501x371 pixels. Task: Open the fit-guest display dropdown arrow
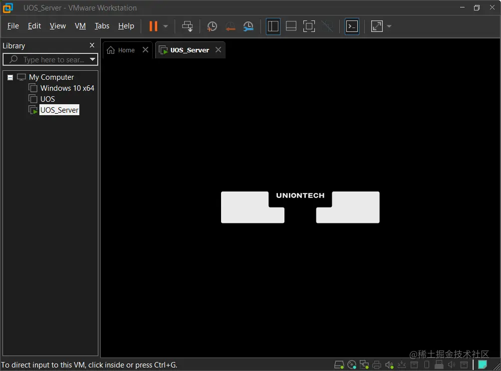389,26
